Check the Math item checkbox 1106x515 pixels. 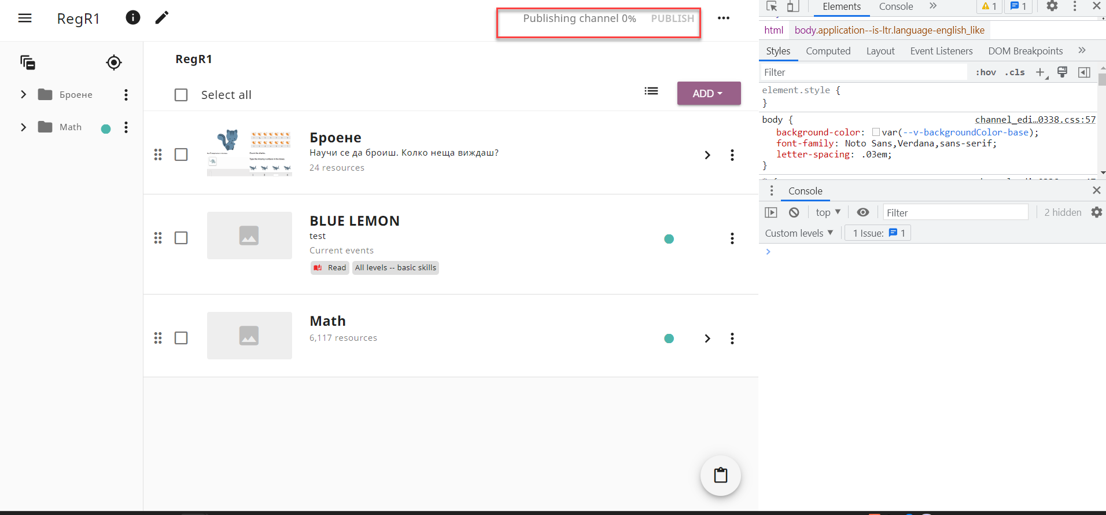(181, 338)
